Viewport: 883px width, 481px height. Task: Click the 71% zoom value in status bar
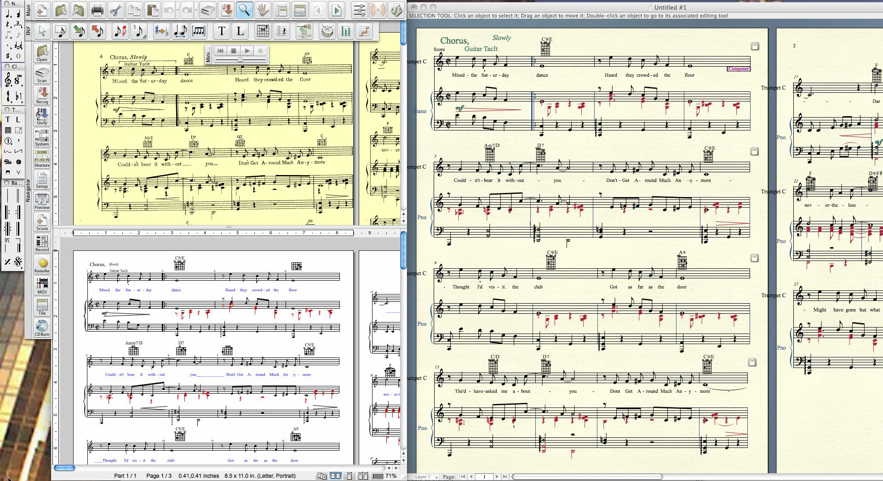coord(391,476)
